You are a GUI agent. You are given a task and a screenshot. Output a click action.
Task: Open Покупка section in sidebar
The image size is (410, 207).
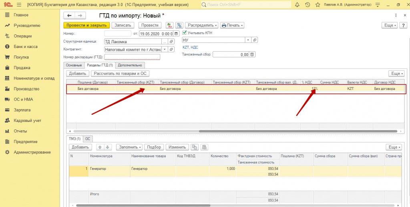pyautogui.click(x=21, y=57)
